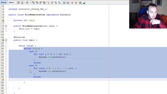Click the Back navigation icon
This screenshot has height=94, width=167.
pyautogui.click(x=22, y=3)
